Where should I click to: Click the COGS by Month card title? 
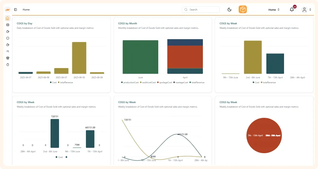pyautogui.click(x=128, y=23)
